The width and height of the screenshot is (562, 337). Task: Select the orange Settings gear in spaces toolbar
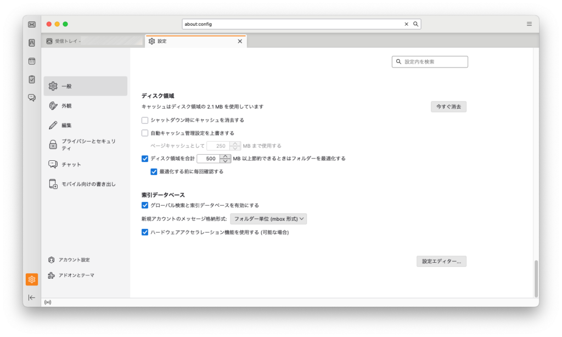pos(31,279)
